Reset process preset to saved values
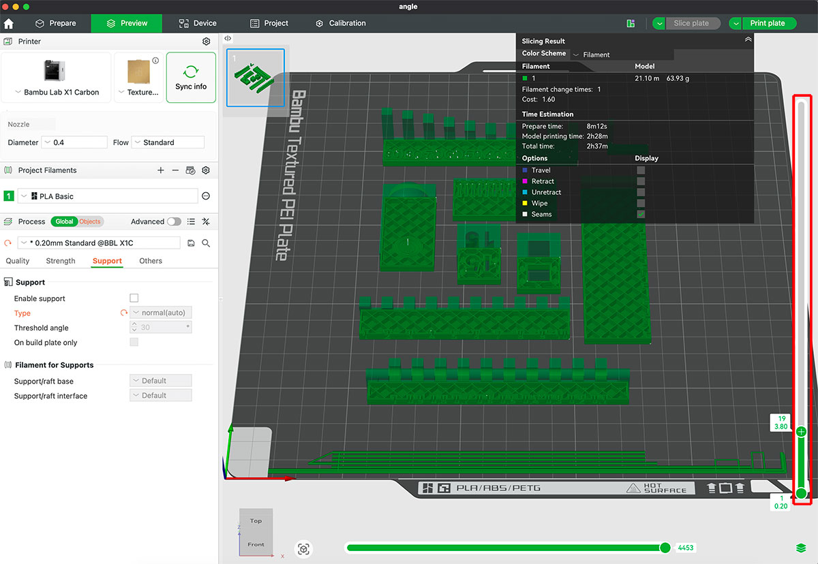818x564 pixels. coord(8,243)
